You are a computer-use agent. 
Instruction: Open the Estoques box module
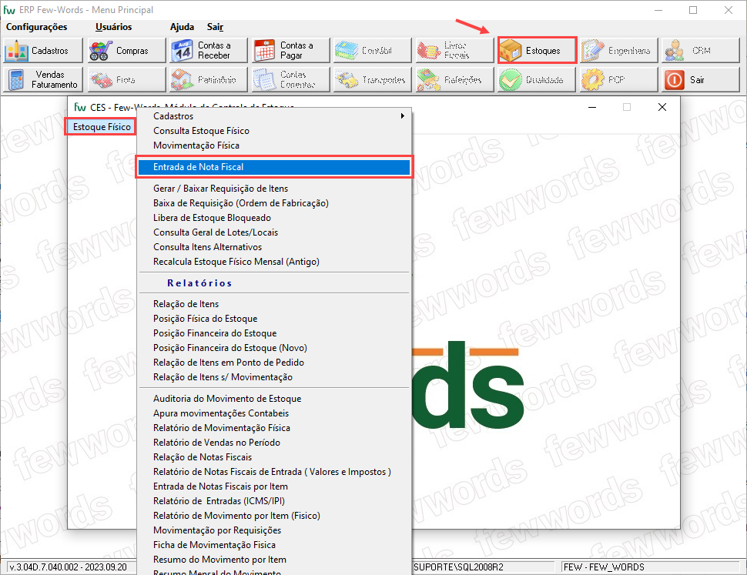(x=538, y=51)
